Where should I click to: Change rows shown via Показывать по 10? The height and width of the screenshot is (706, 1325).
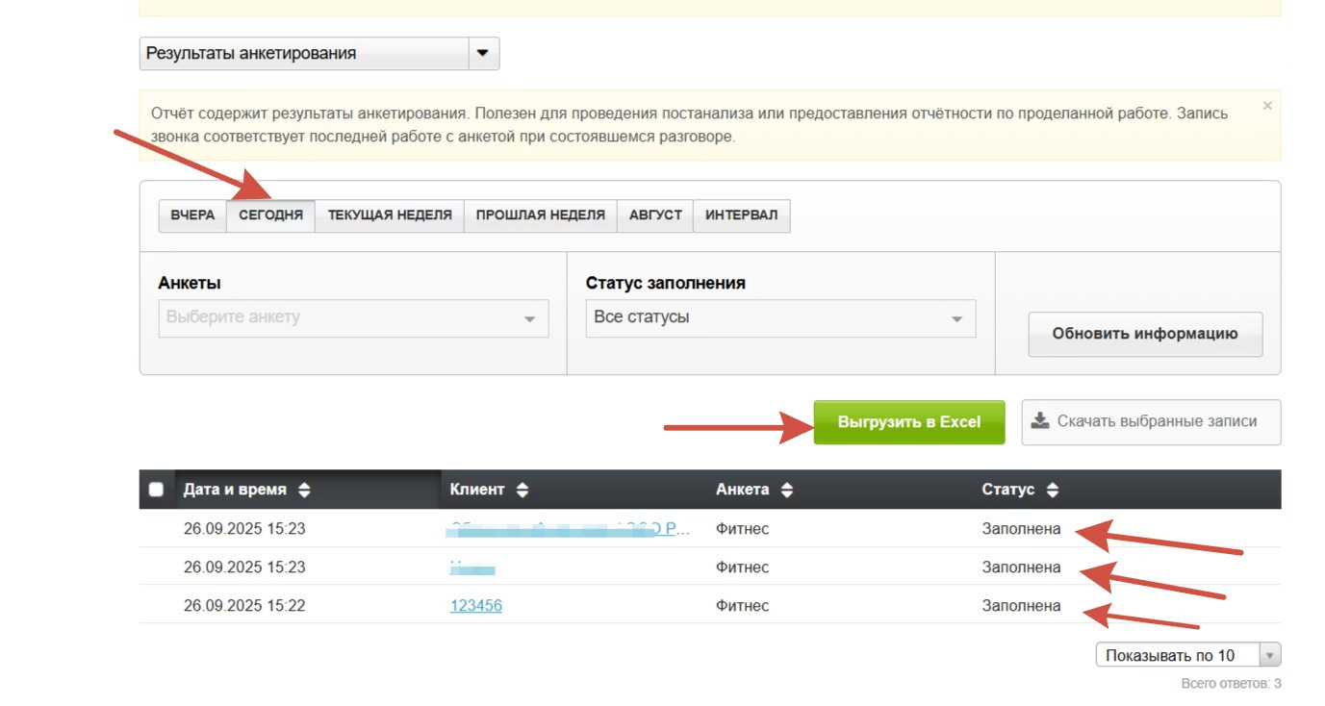(1188, 655)
